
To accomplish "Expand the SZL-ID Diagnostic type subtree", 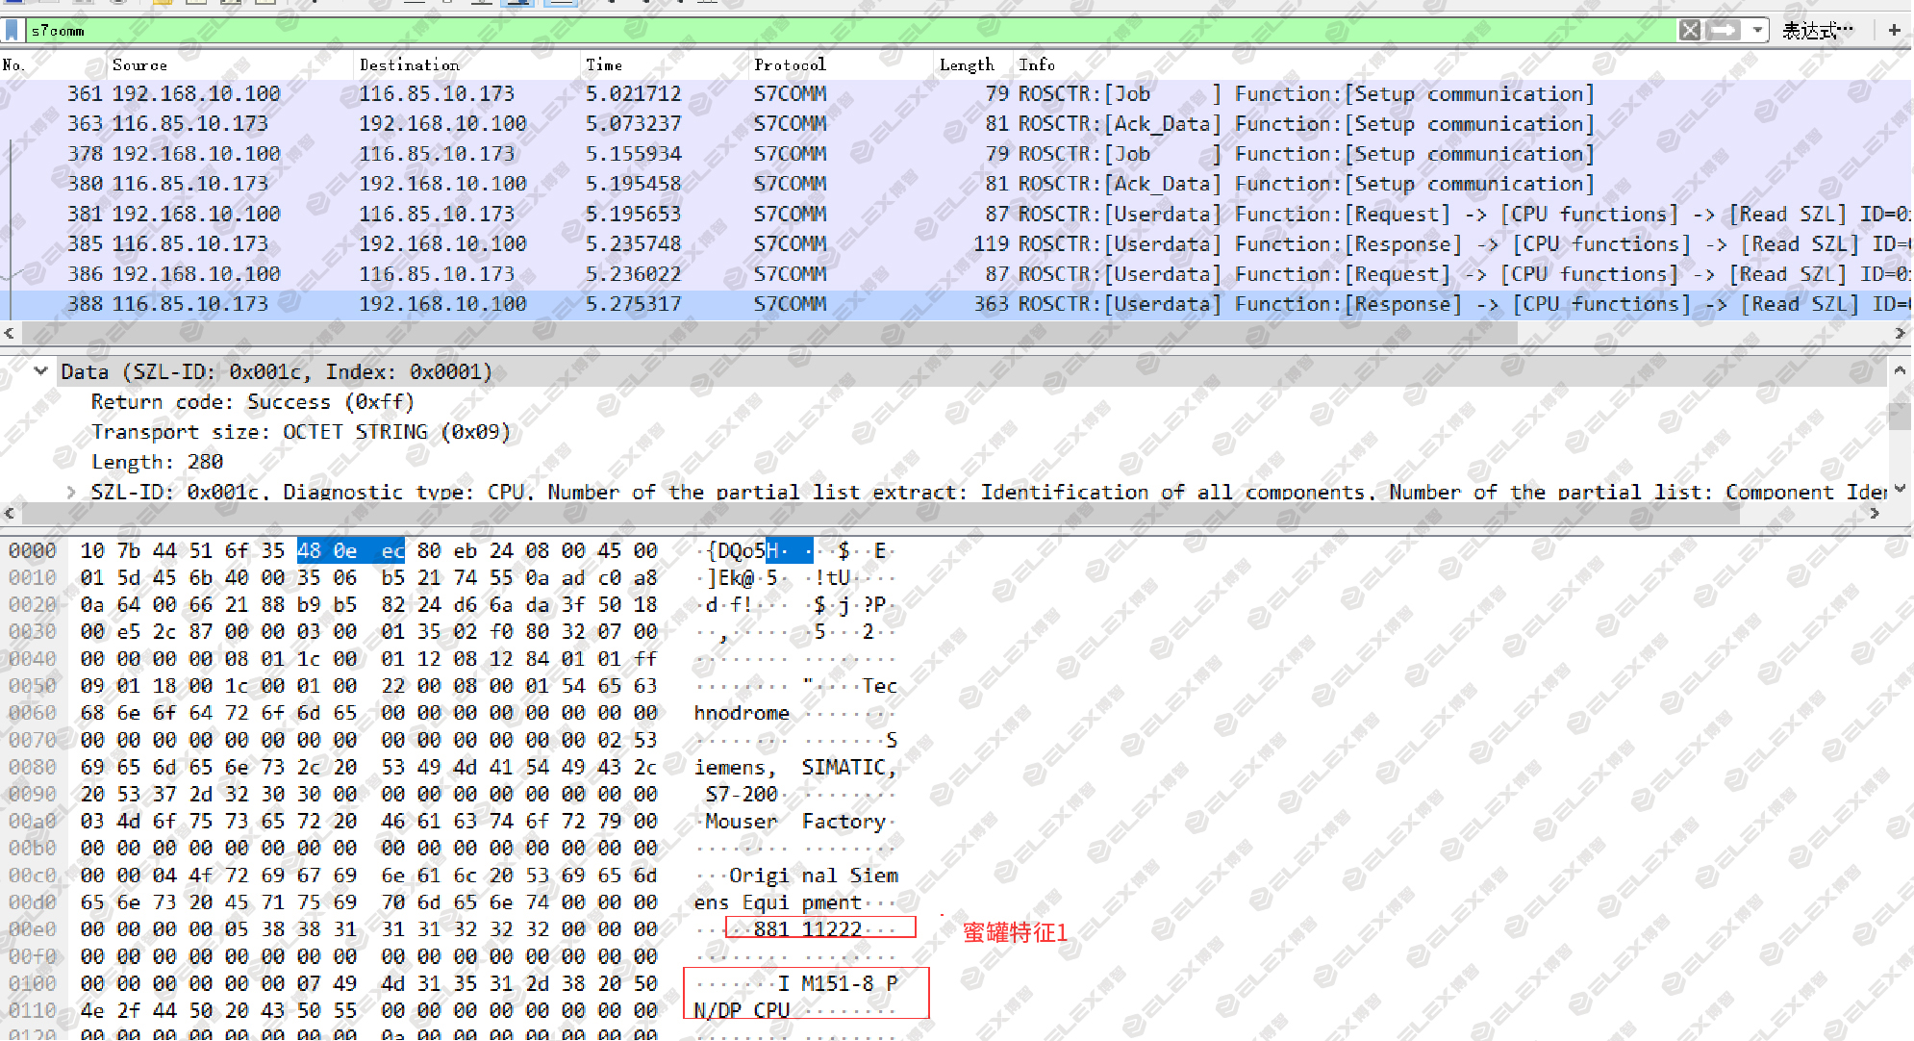I will coord(70,492).
